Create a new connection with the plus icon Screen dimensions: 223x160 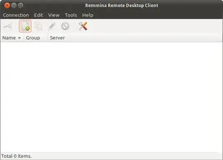point(25,26)
